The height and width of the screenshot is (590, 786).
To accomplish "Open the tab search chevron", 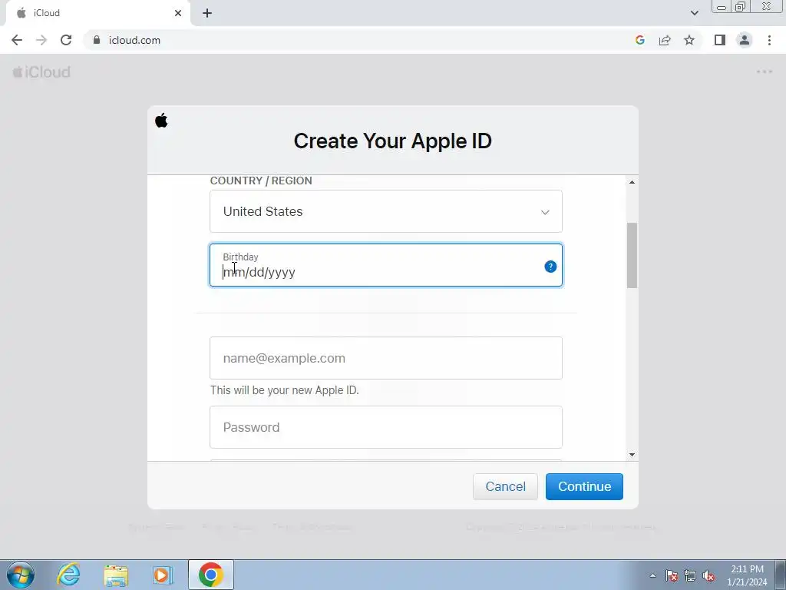I will tap(694, 13).
